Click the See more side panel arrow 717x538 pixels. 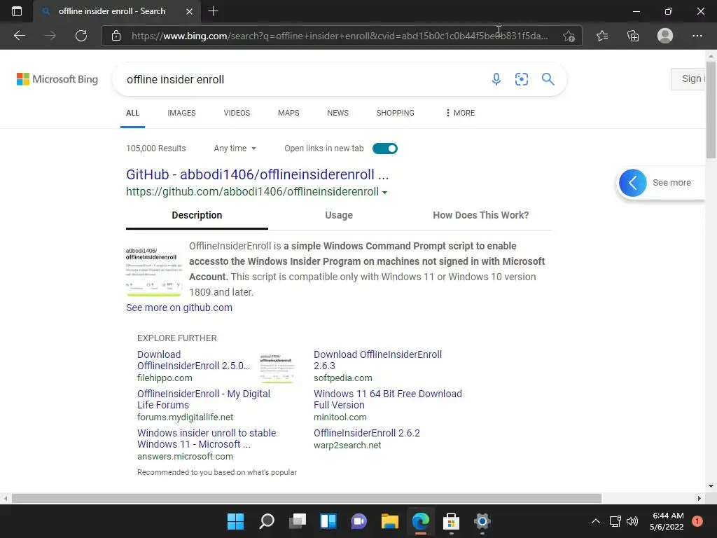click(x=633, y=183)
